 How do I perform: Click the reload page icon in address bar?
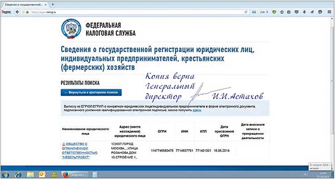tap(246, 12)
